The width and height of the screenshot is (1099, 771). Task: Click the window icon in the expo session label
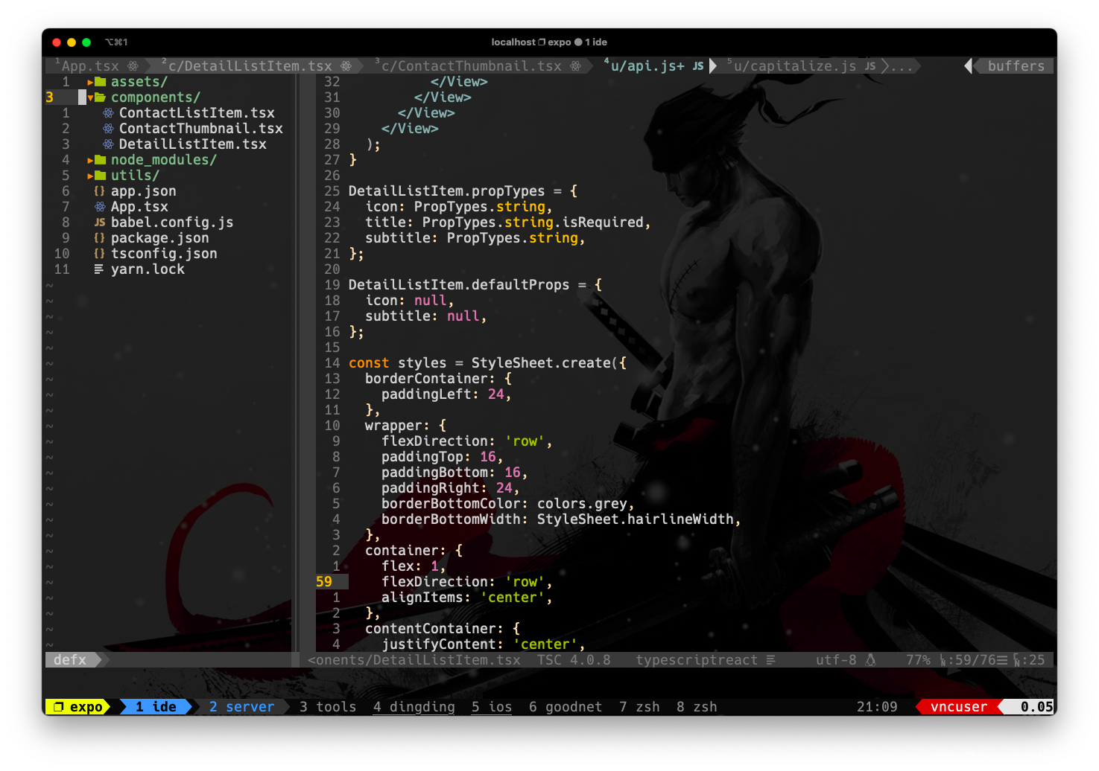click(x=59, y=707)
